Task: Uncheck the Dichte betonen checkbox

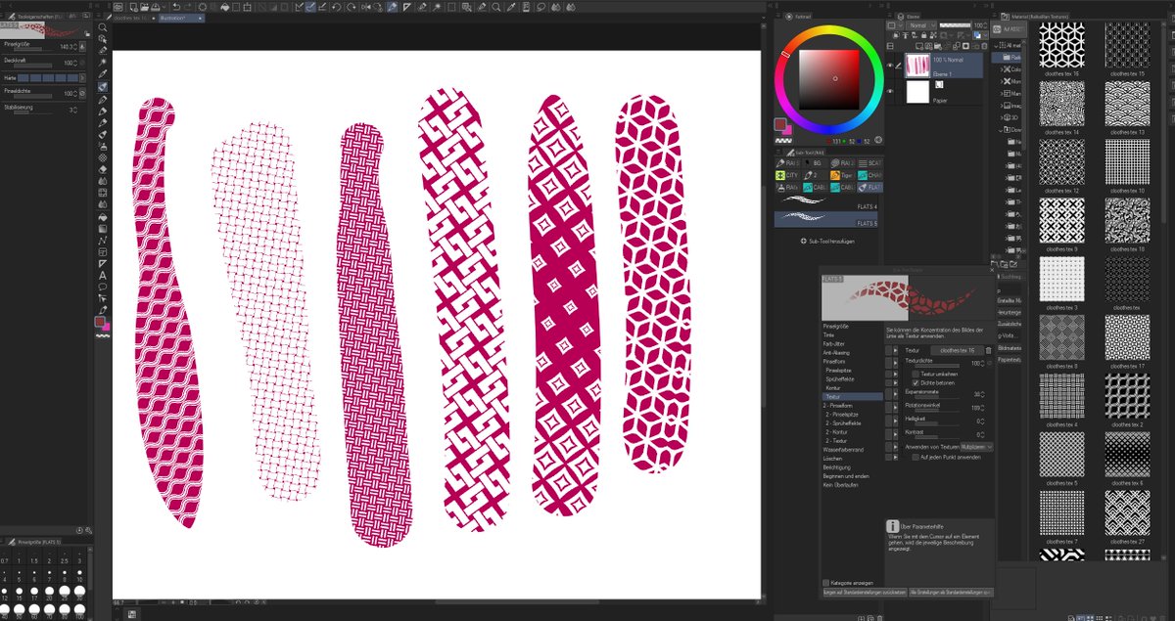Action: (916, 383)
